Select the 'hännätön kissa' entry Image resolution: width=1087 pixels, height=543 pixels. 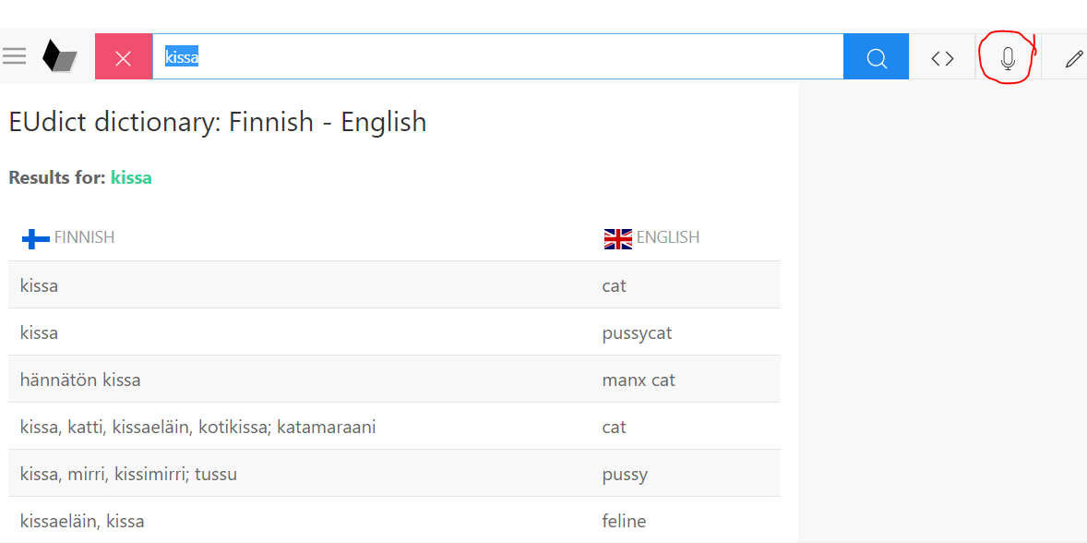click(x=80, y=380)
